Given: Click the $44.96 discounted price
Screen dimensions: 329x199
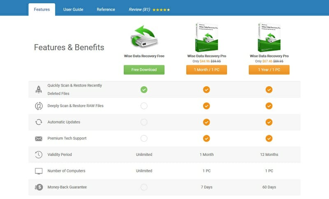Looking at the screenshot, I should [205, 61].
